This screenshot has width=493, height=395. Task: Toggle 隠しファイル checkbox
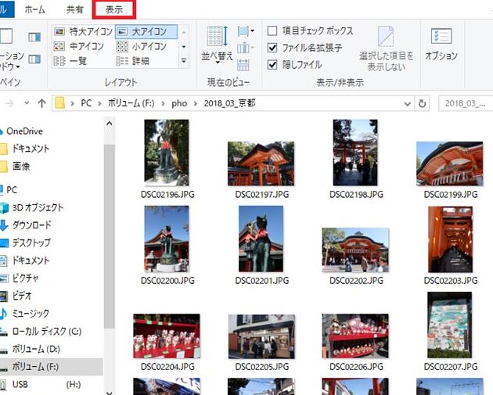[272, 64]
